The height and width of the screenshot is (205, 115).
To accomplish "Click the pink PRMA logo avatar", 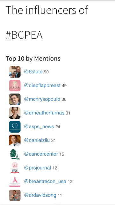I will [15, 86].
